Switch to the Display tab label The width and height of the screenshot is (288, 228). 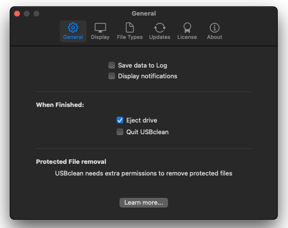tap(100, 37)
